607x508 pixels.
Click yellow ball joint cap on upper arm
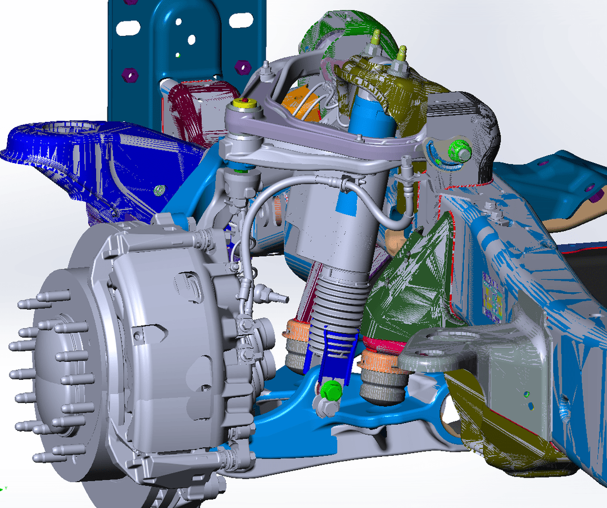(x=246, y=102)
